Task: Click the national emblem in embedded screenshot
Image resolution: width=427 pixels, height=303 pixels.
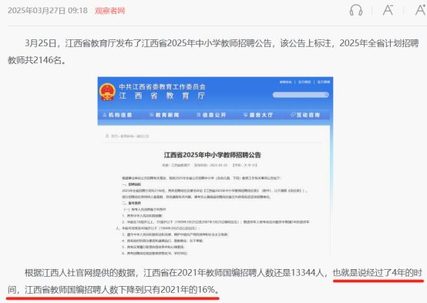Action: (107, 92)
